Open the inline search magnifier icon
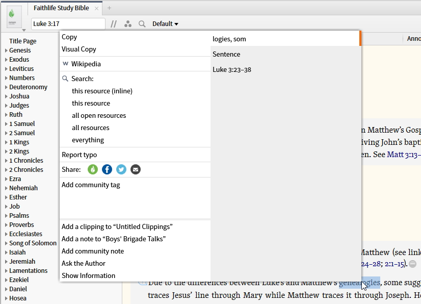The height and width of the screenshot is (304, 421). pyautogui.click(x=142, y=24)
